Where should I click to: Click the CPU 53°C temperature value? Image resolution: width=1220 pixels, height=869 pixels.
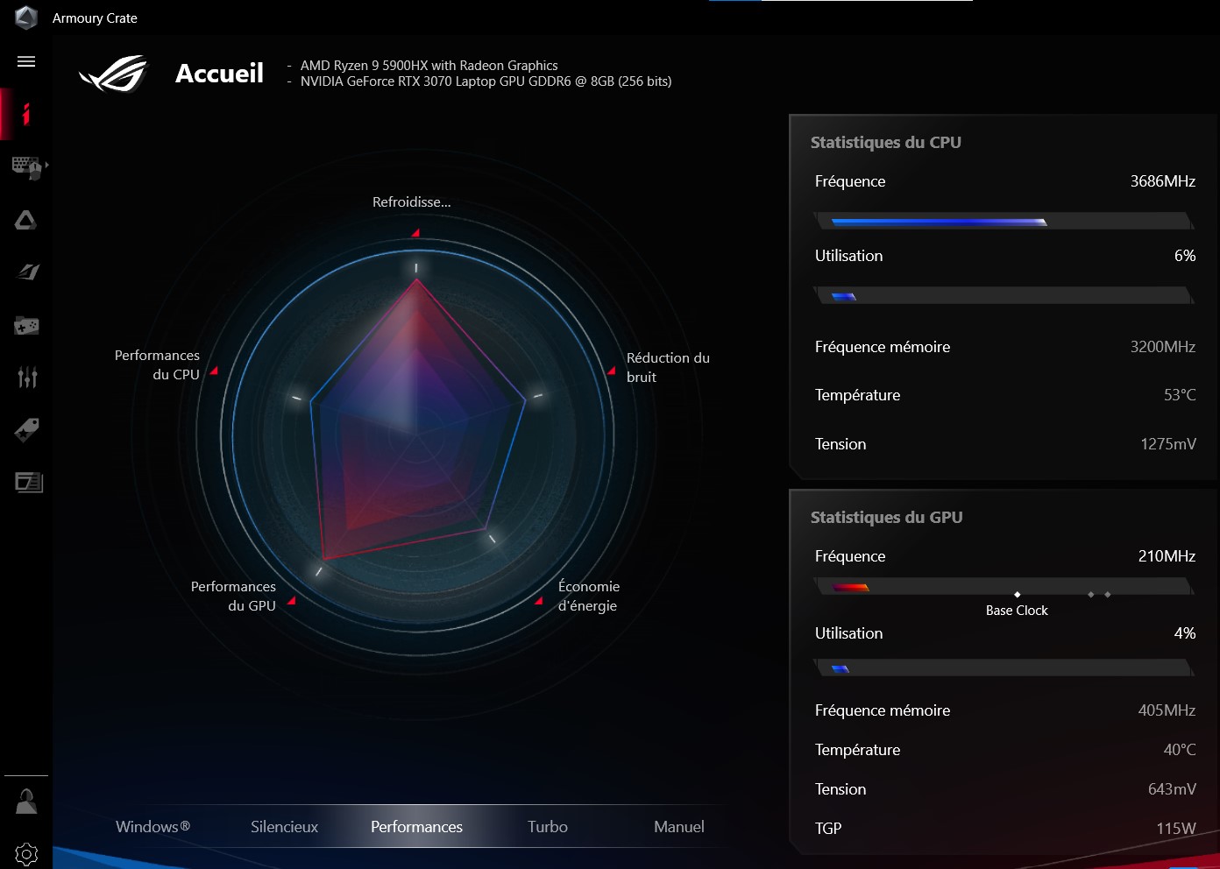pos(1180,395)
